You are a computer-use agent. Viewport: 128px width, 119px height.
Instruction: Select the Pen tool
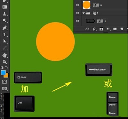[x=4, y=28]
